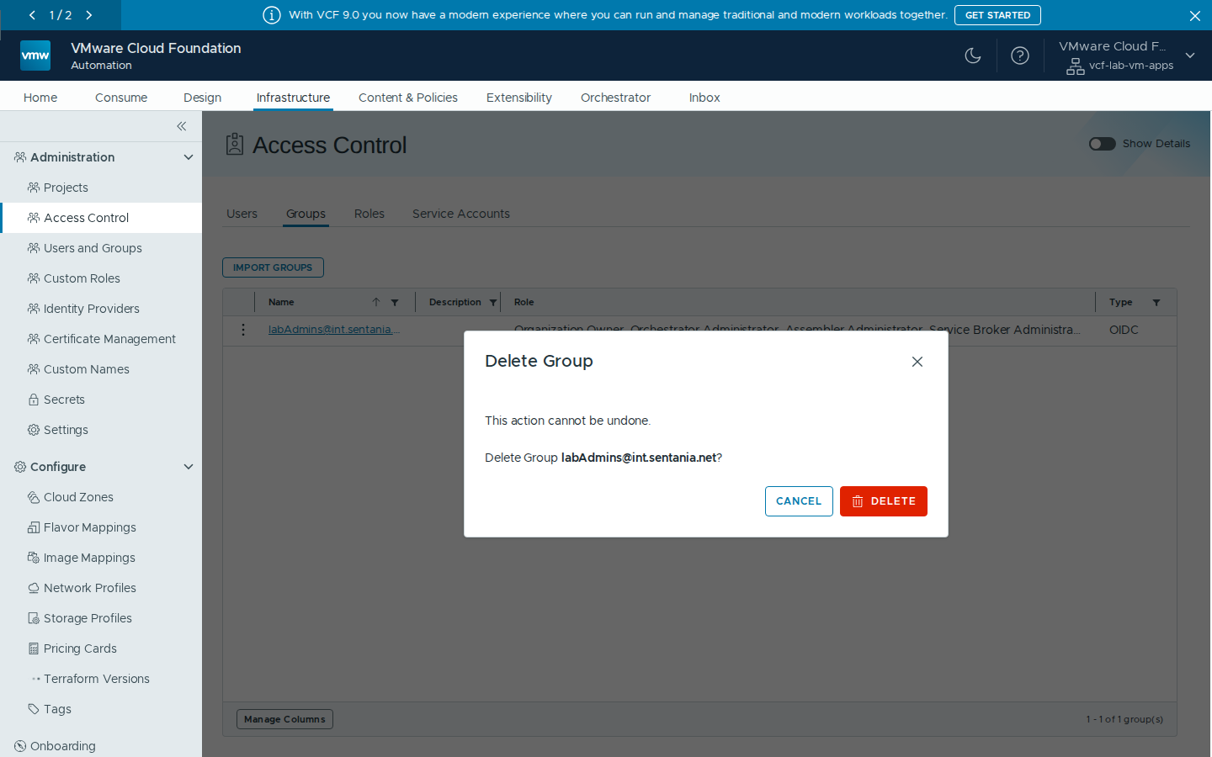The image size is (1212, 757).
Task: Collapse the Configure section chevron
Action: (189, 467)
